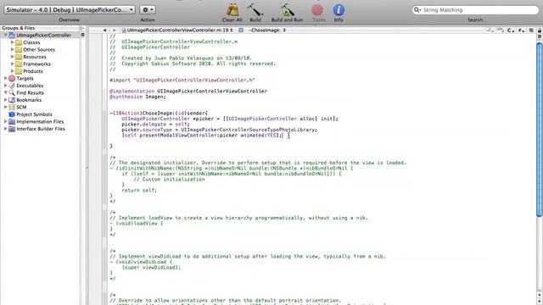
Task: Open the included files # popup
Action: [x=521, y=30]
